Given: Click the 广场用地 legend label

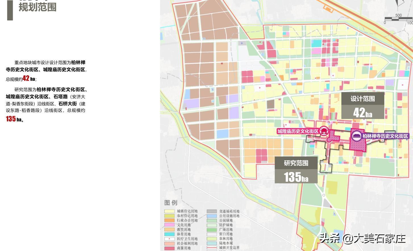Looking at the screenshot, I should (x=226, y=229).
